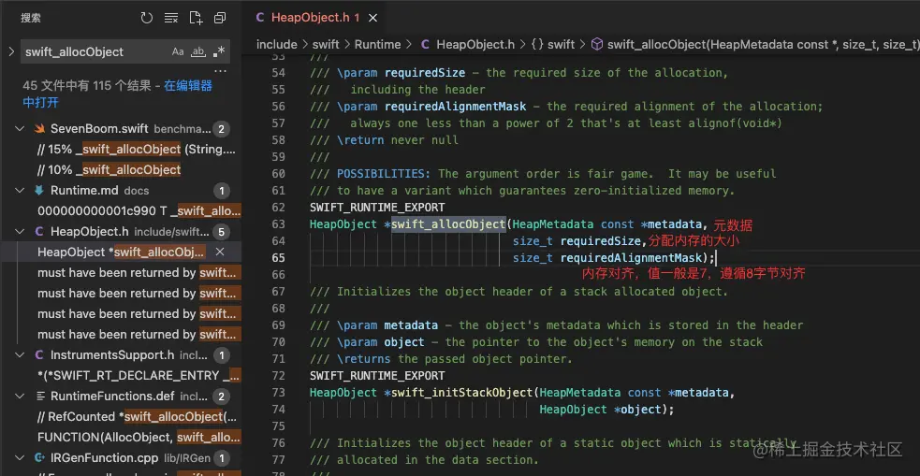Toggle match case option

[178, 51]
